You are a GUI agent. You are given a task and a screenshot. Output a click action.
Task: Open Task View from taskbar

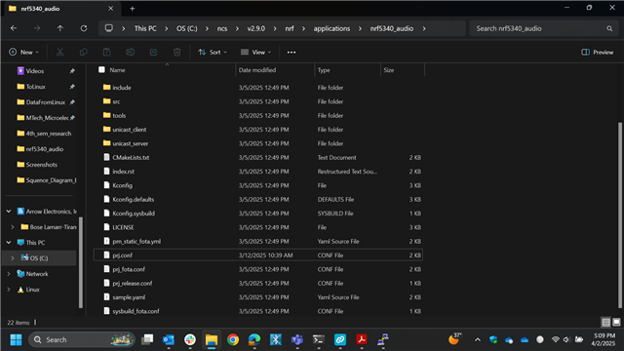[x=147, y=340]
